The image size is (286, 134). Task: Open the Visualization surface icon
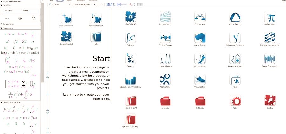[x=200, y=80]
